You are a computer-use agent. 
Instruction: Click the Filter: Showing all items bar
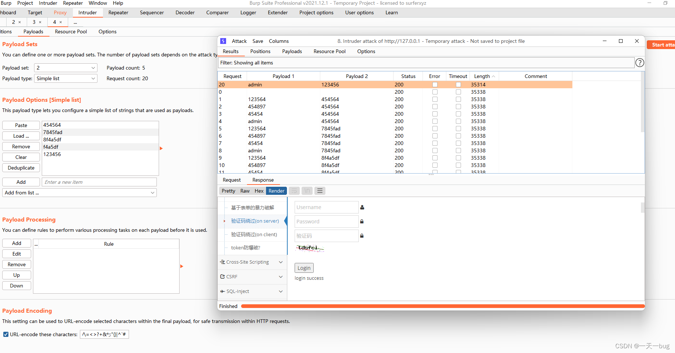[x=426, y=63]
